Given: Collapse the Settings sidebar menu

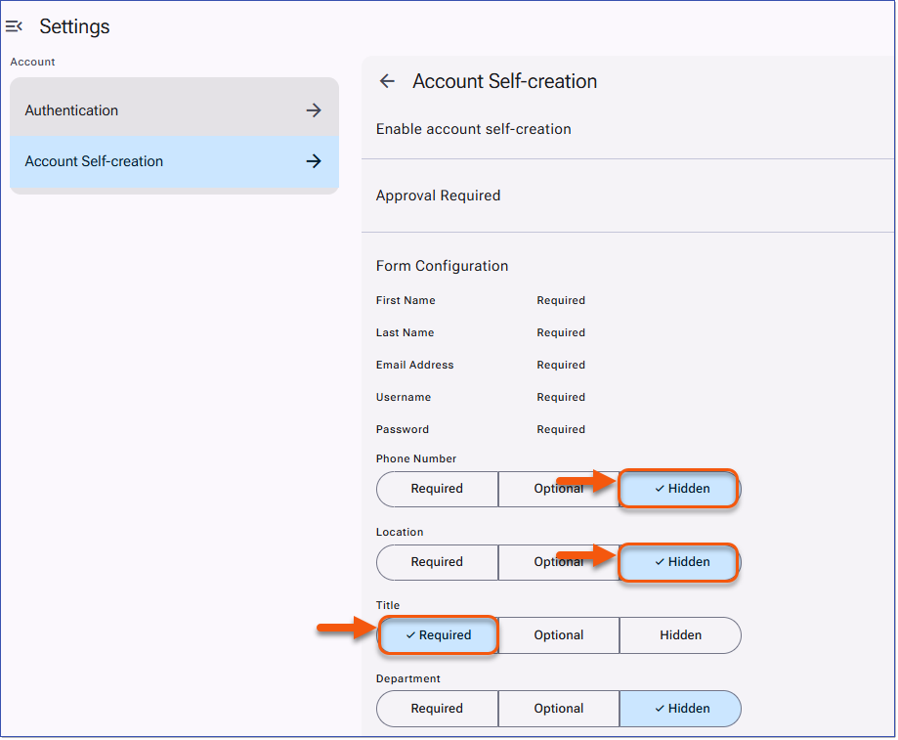Looking at the screenshot, I should pos(15,26).
